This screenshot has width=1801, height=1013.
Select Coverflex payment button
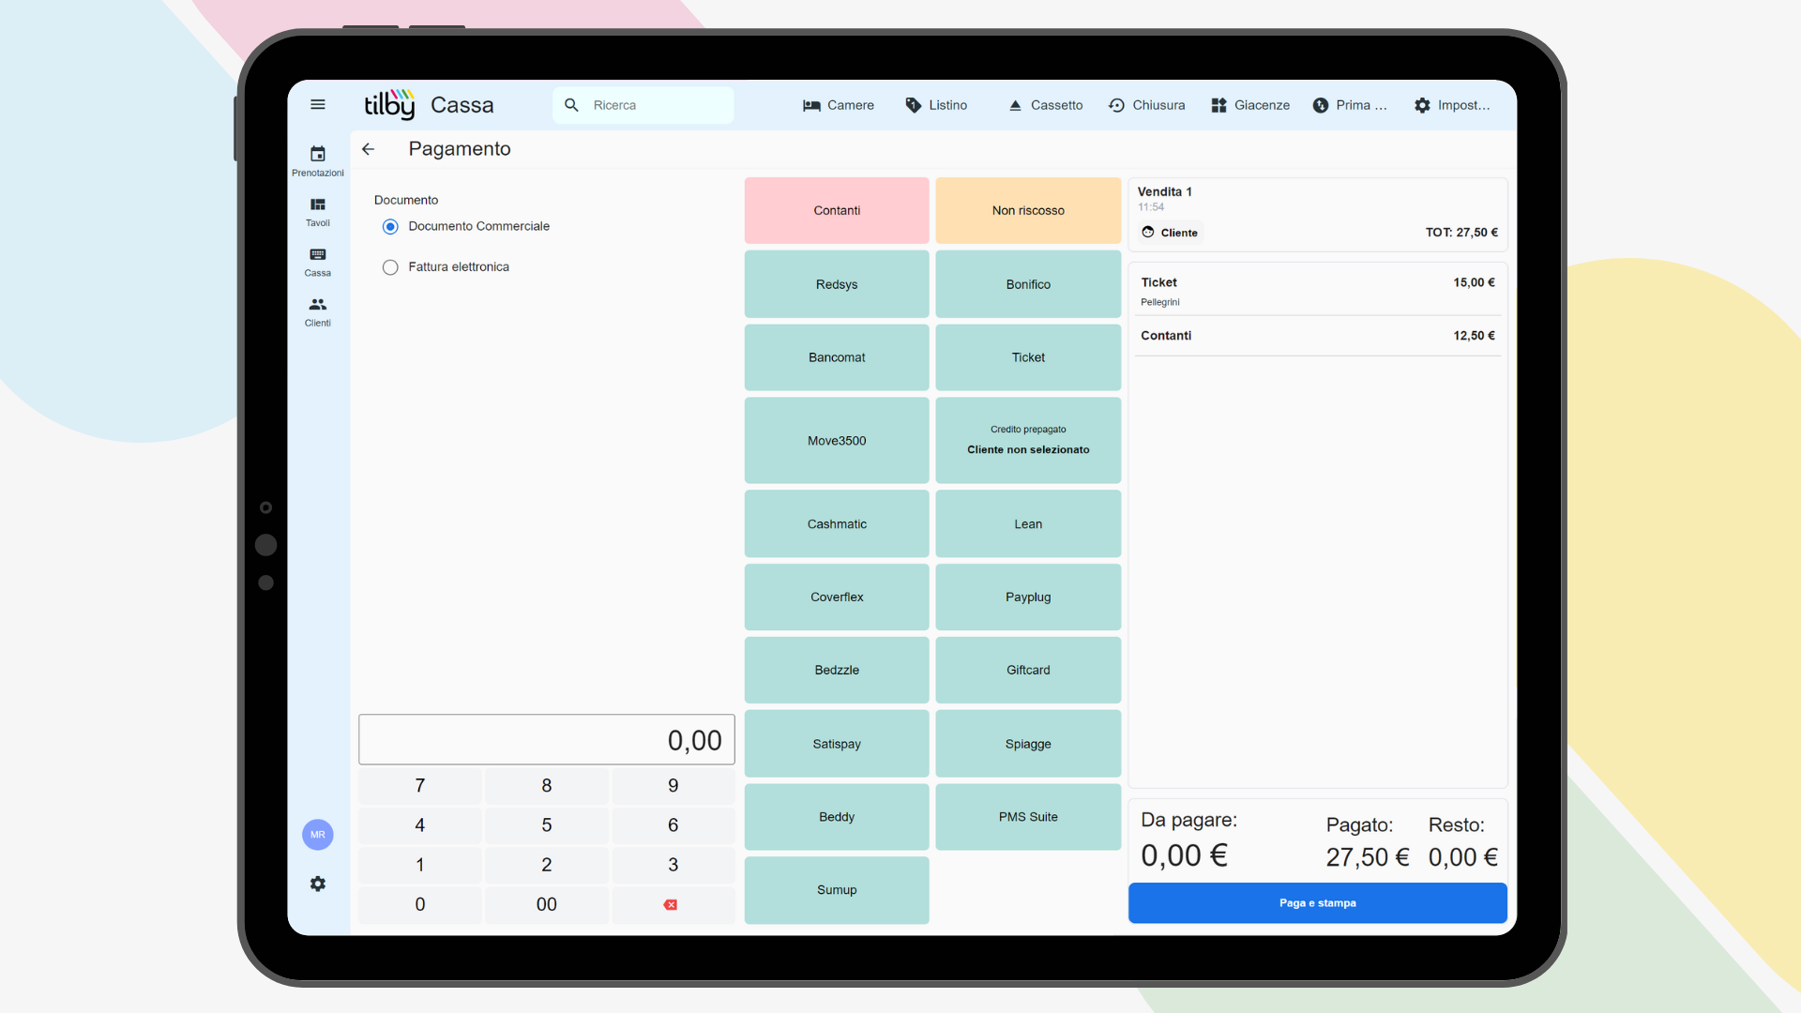(x=837, y=597)
